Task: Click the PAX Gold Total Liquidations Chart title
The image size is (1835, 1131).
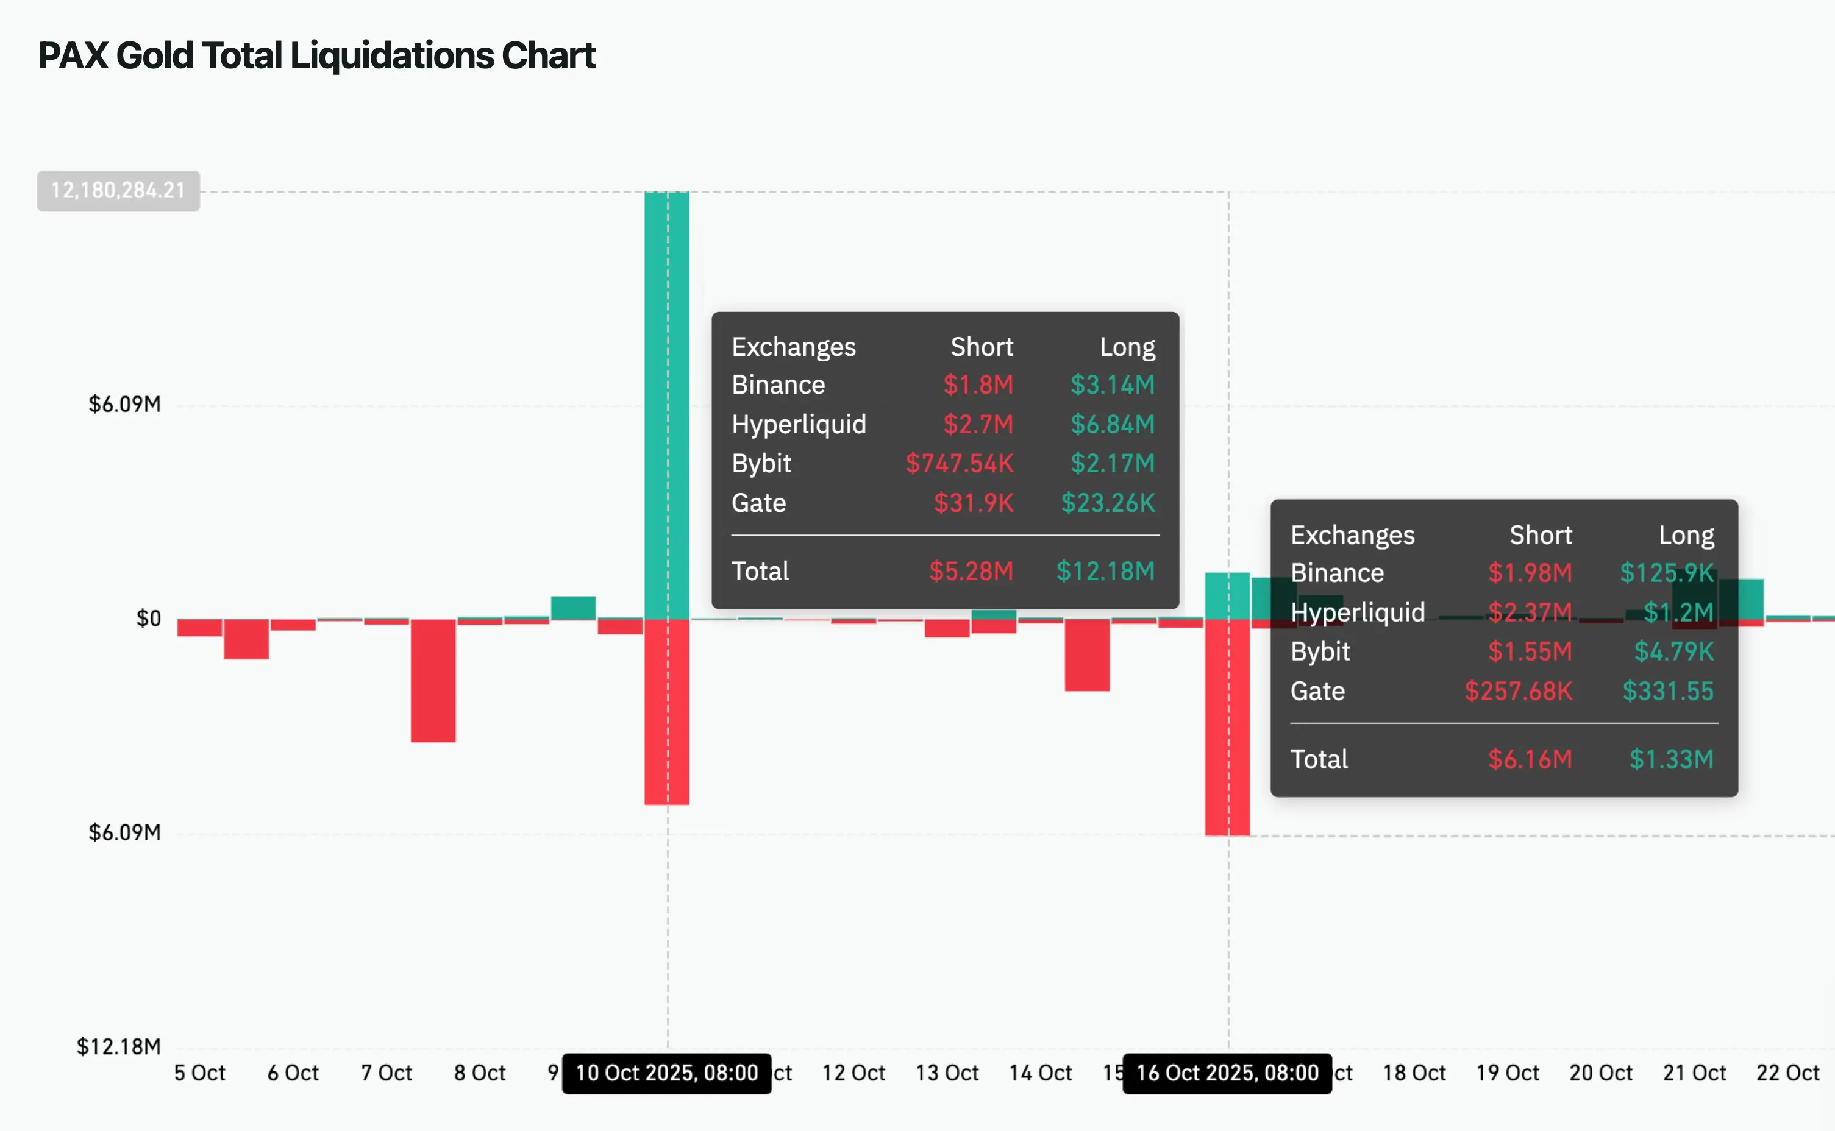Action: (x=316, y=56)
